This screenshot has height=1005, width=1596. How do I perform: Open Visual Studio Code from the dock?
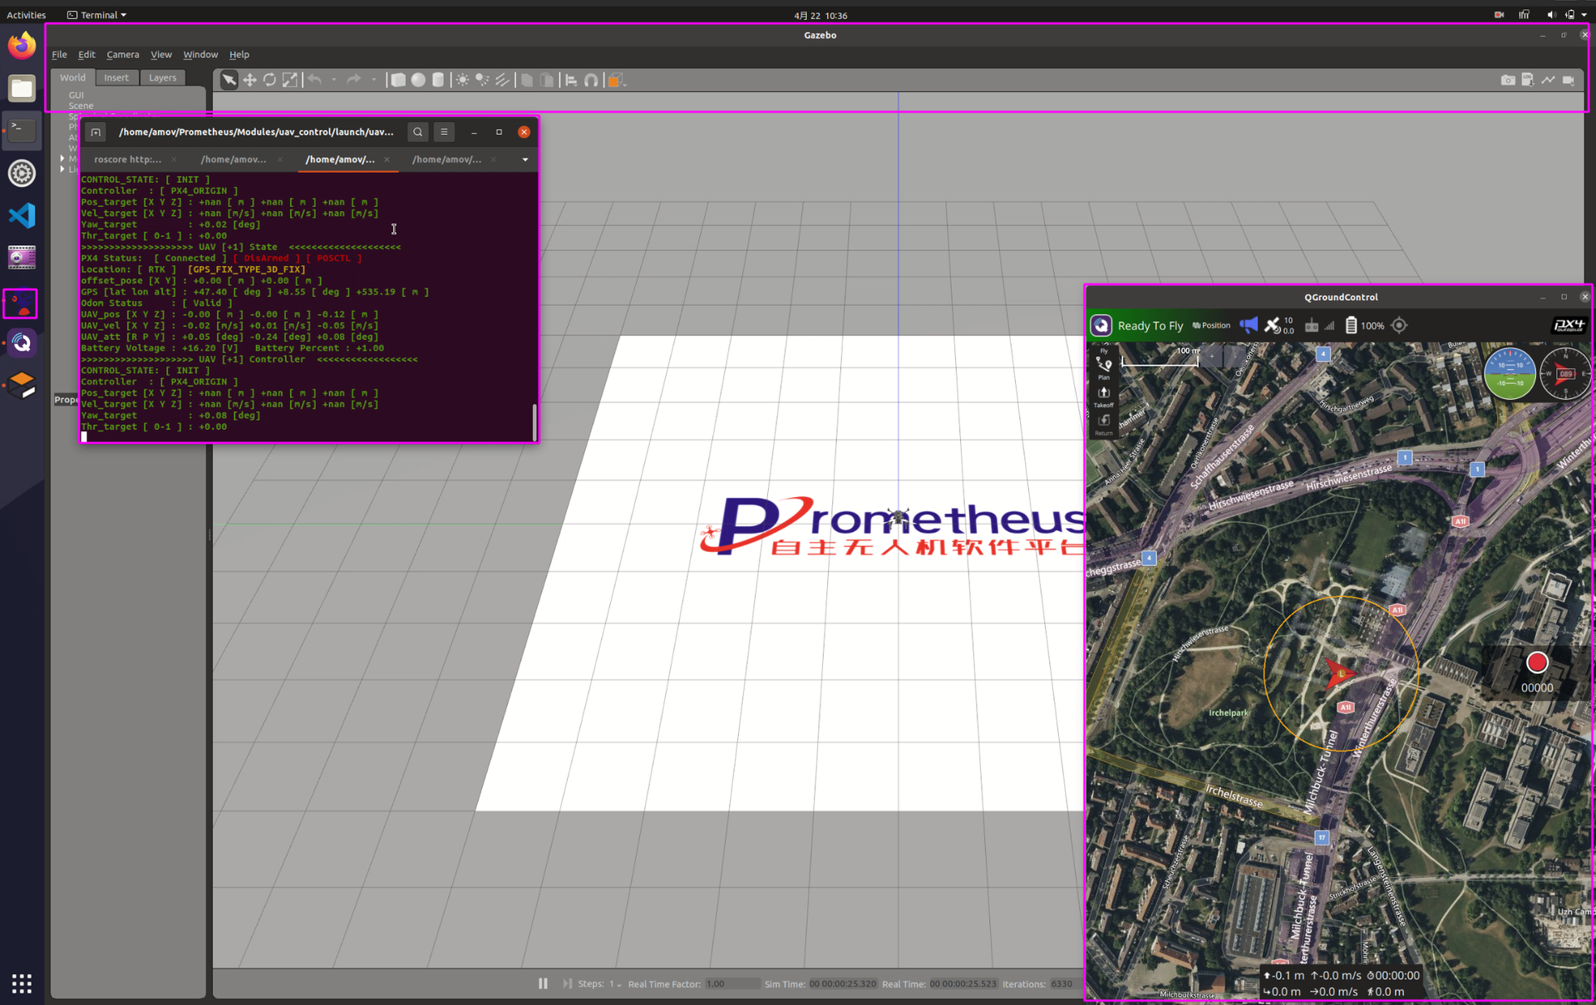coord(22,216)
